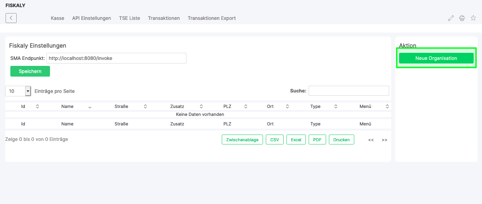Sort table by Straße column

coord(145,106)
